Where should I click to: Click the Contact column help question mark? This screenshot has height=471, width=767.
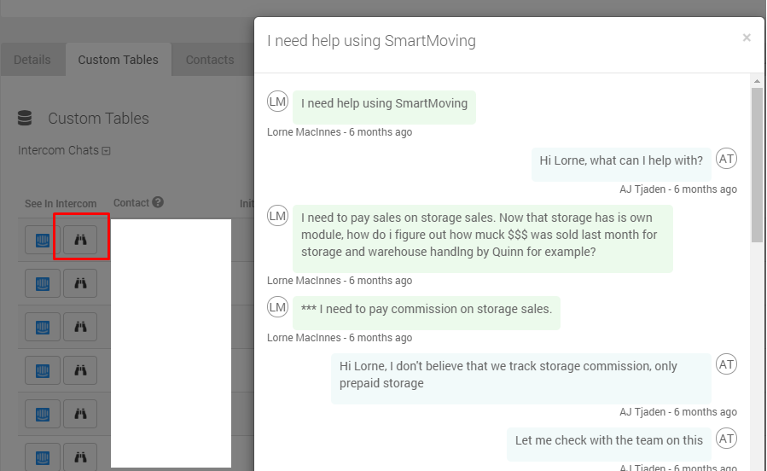[158, 202]
